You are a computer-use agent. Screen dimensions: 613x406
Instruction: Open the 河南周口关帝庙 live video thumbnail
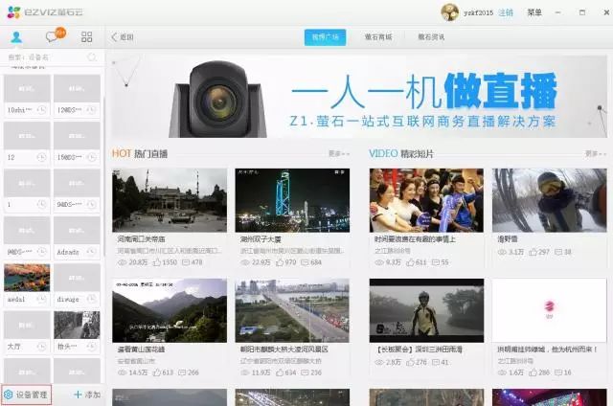170,200
